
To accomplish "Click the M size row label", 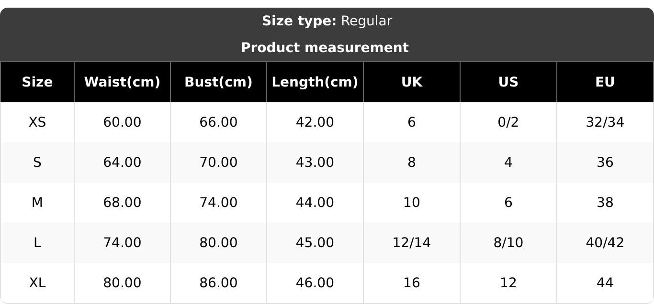I will (37, 203).
